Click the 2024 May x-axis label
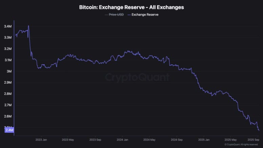Image resolution: width=263 pixels, height=148 pixels. [x=149, y=140]
